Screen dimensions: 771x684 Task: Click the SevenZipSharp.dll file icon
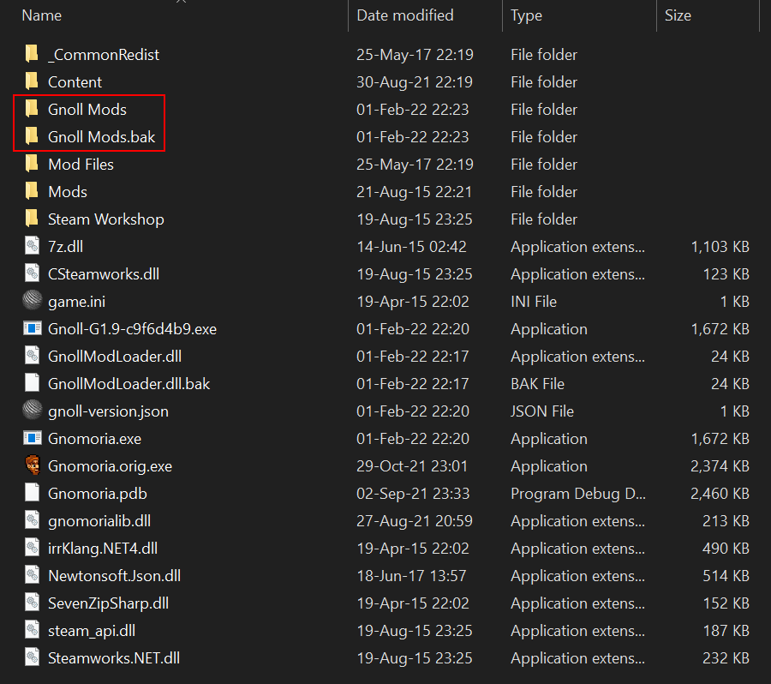pos(32,603)
